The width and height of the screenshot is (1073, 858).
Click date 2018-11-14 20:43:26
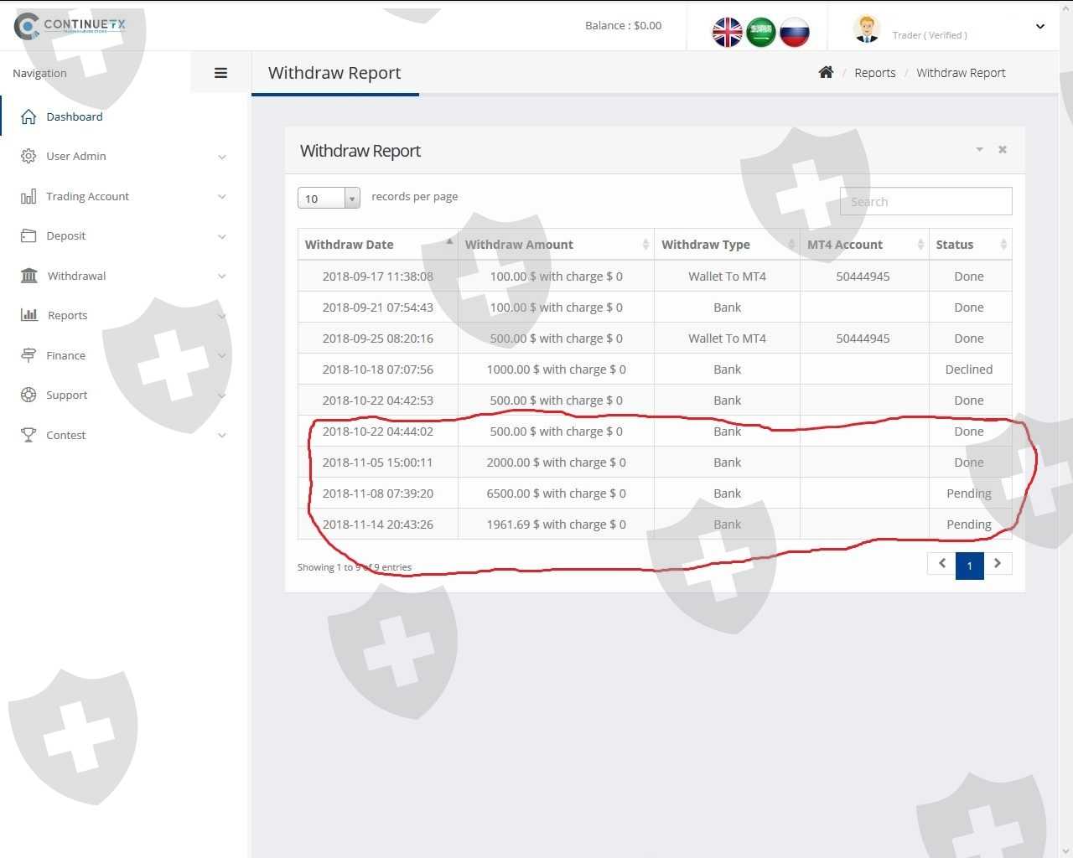click(x=378, y=525)
